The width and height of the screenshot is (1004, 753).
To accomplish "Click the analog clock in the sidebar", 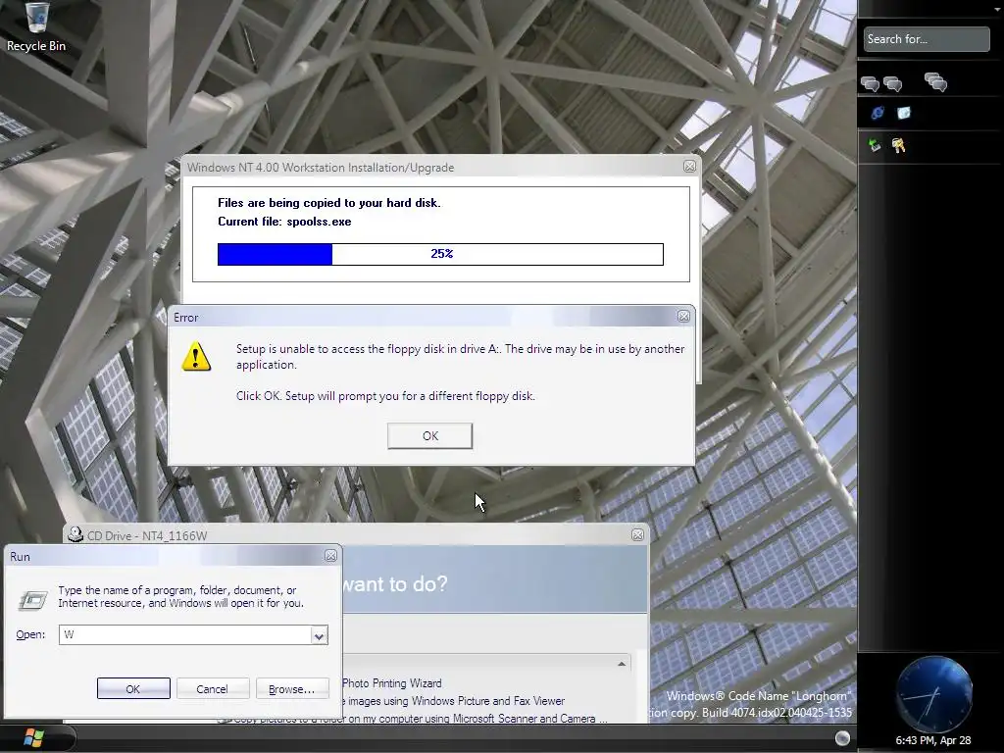I will (933, 693).
